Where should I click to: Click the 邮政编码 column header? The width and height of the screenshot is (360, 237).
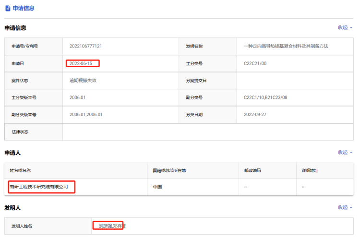(252, 171)
